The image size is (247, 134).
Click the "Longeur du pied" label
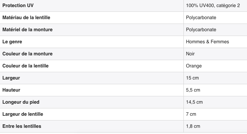[21, 102]
